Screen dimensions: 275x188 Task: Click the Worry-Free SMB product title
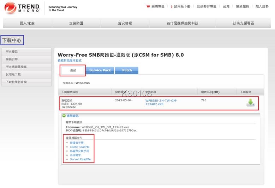point(121,55)
